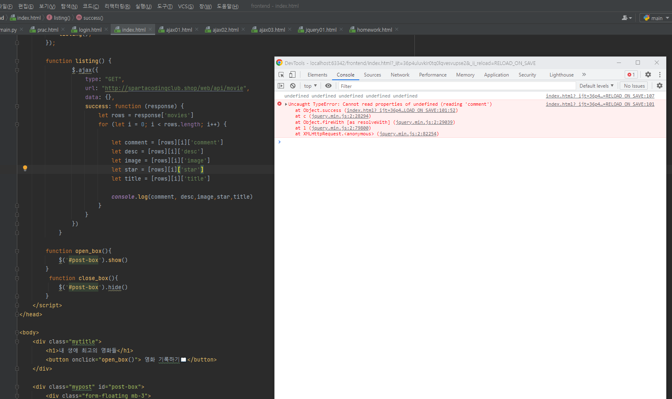Close the prac.html editor tab
This screenshot has width=672, height=399.
pyautogui.click(x=63, y=30)
